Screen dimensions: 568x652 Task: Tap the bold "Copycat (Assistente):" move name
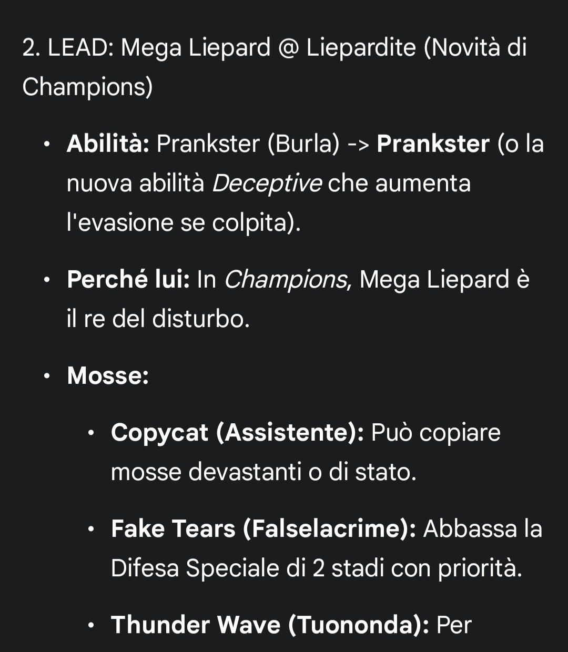pyautogui.click(x=237, y=433)
